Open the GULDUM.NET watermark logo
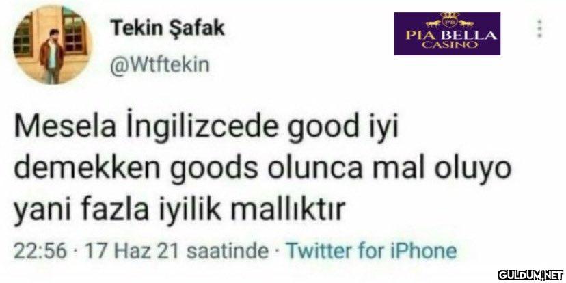 coord(530,275)
